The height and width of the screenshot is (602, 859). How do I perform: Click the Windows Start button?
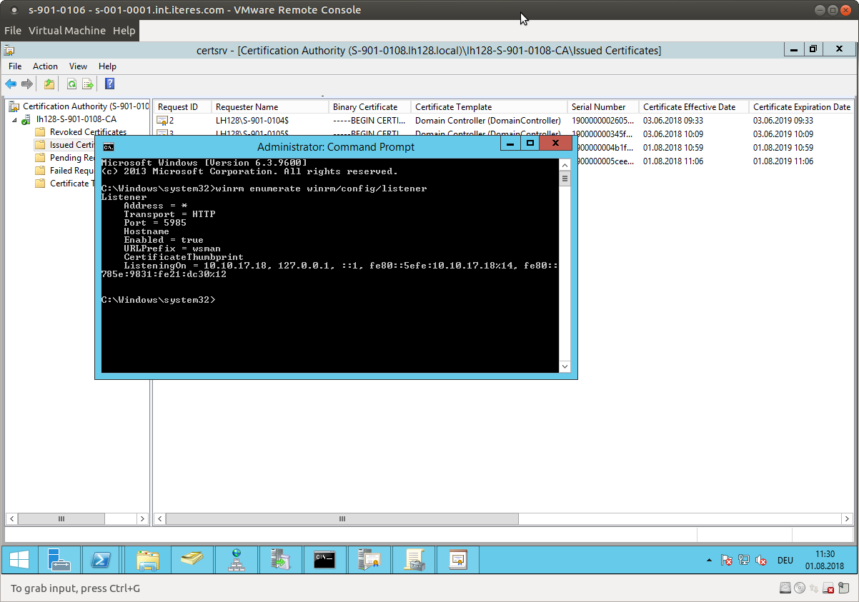(x=19, y=561)
